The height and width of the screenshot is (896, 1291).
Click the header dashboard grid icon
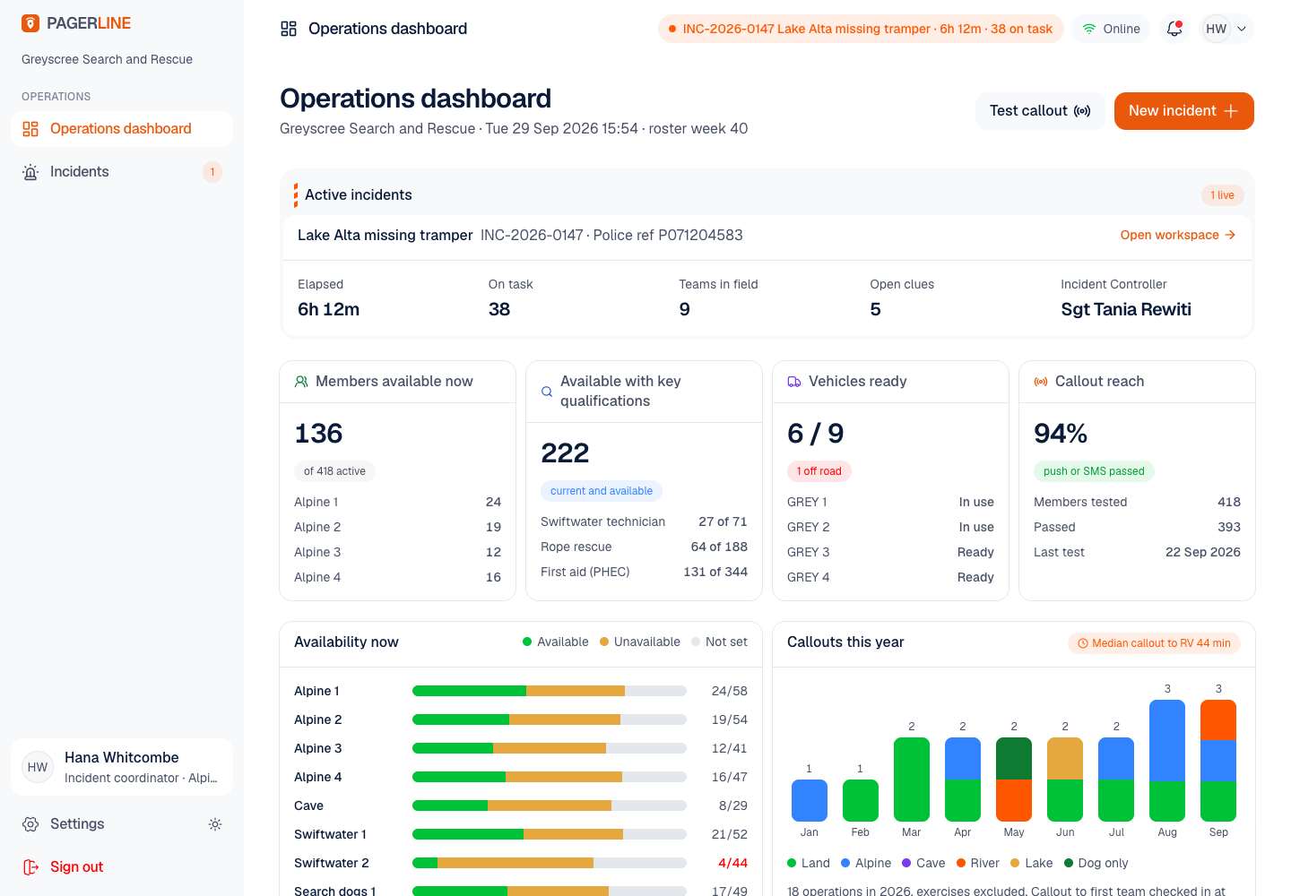(289, 29)
